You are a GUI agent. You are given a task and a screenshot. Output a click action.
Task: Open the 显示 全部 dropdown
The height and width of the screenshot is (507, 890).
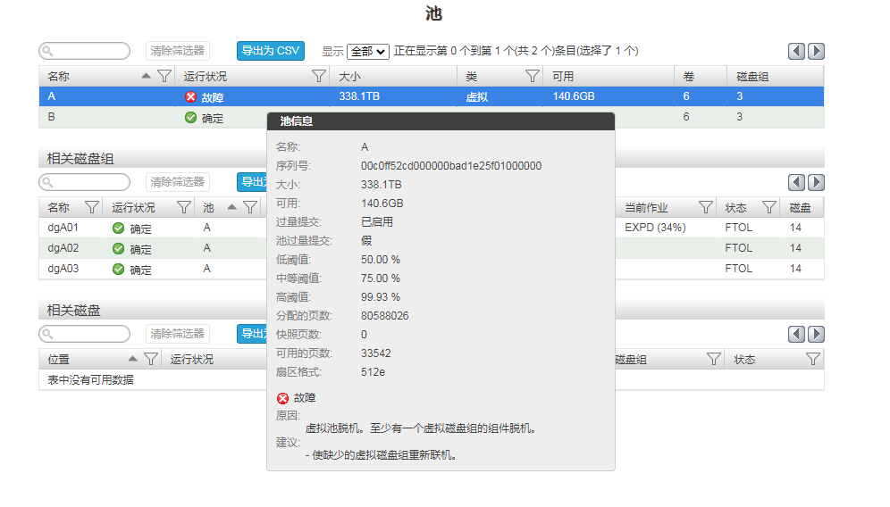click(368, 52)
